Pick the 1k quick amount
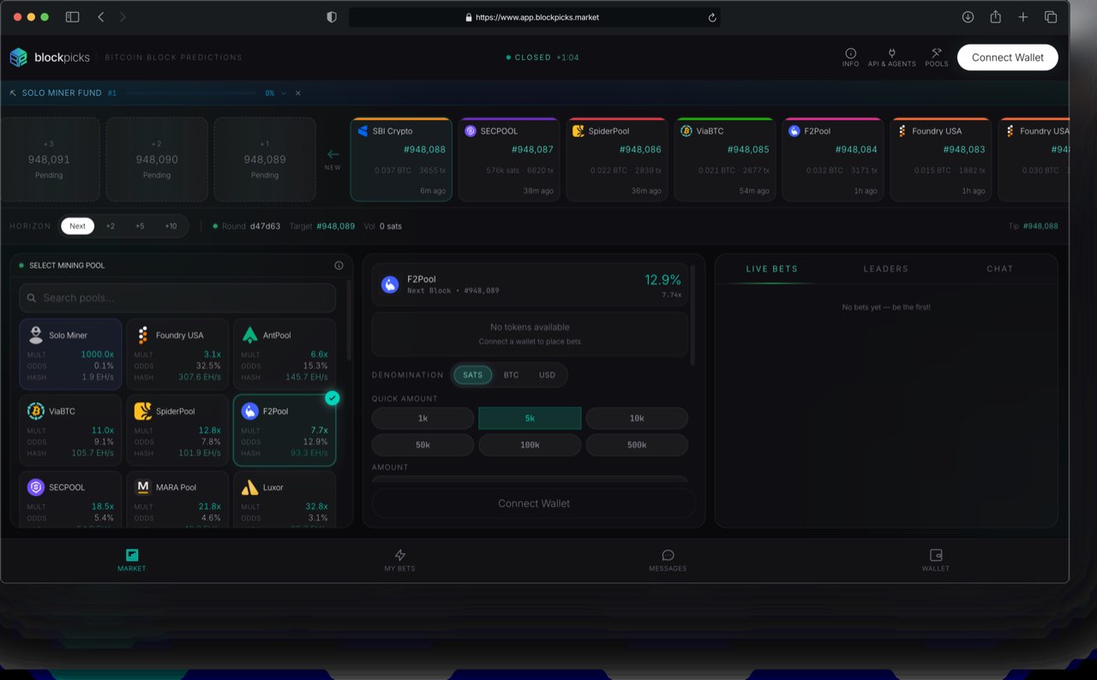This screenshot has width=1097, height=680. tap(423, 419)
